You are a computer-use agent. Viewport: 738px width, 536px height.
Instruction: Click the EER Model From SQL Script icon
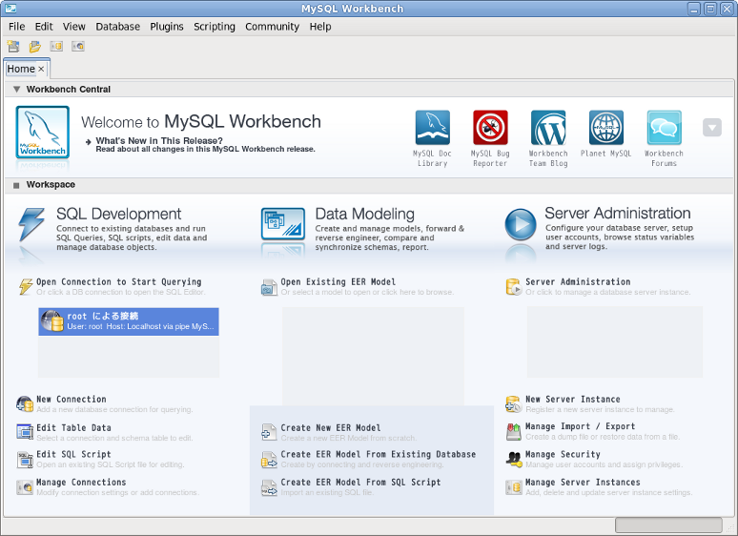269,487
